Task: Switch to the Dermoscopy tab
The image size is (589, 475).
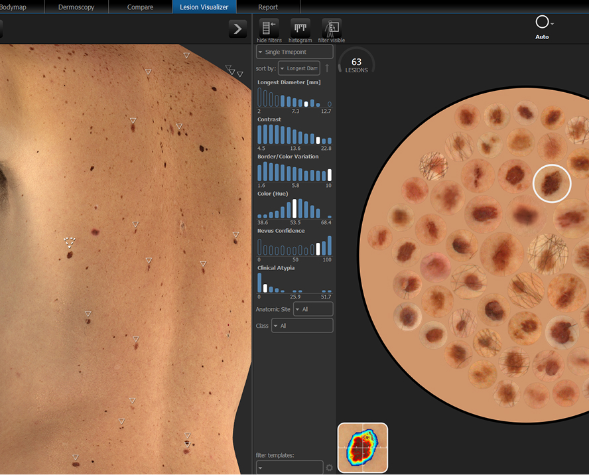Action: (76, 7)
